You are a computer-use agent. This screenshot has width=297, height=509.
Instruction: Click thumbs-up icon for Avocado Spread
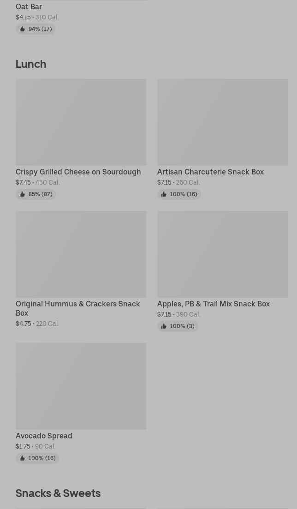click(x=22, y=458)
